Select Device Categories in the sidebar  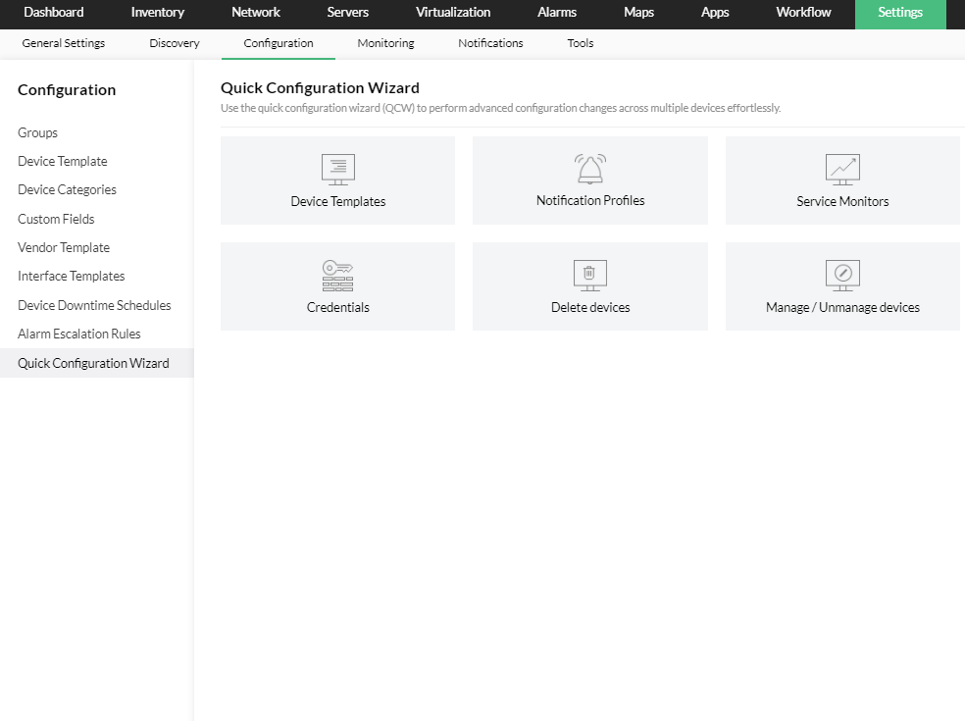click(x=66, y=189)
